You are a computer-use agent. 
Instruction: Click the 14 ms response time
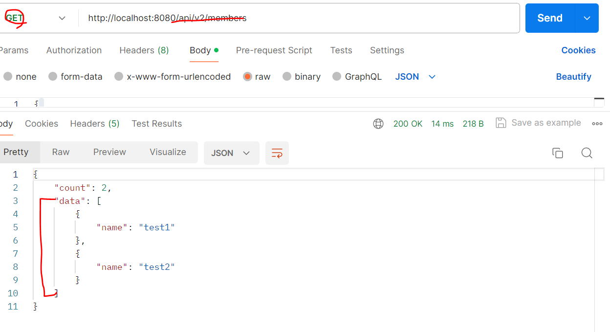tap(442, 124)
